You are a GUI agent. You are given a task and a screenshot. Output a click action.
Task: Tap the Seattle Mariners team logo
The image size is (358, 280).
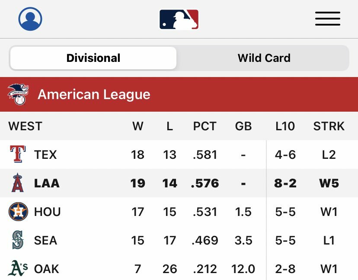[x=18, y=240]
